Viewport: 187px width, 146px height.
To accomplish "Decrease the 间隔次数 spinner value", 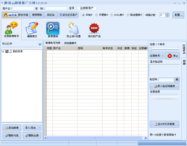I will pyautogui.click(x=167, y=16).
